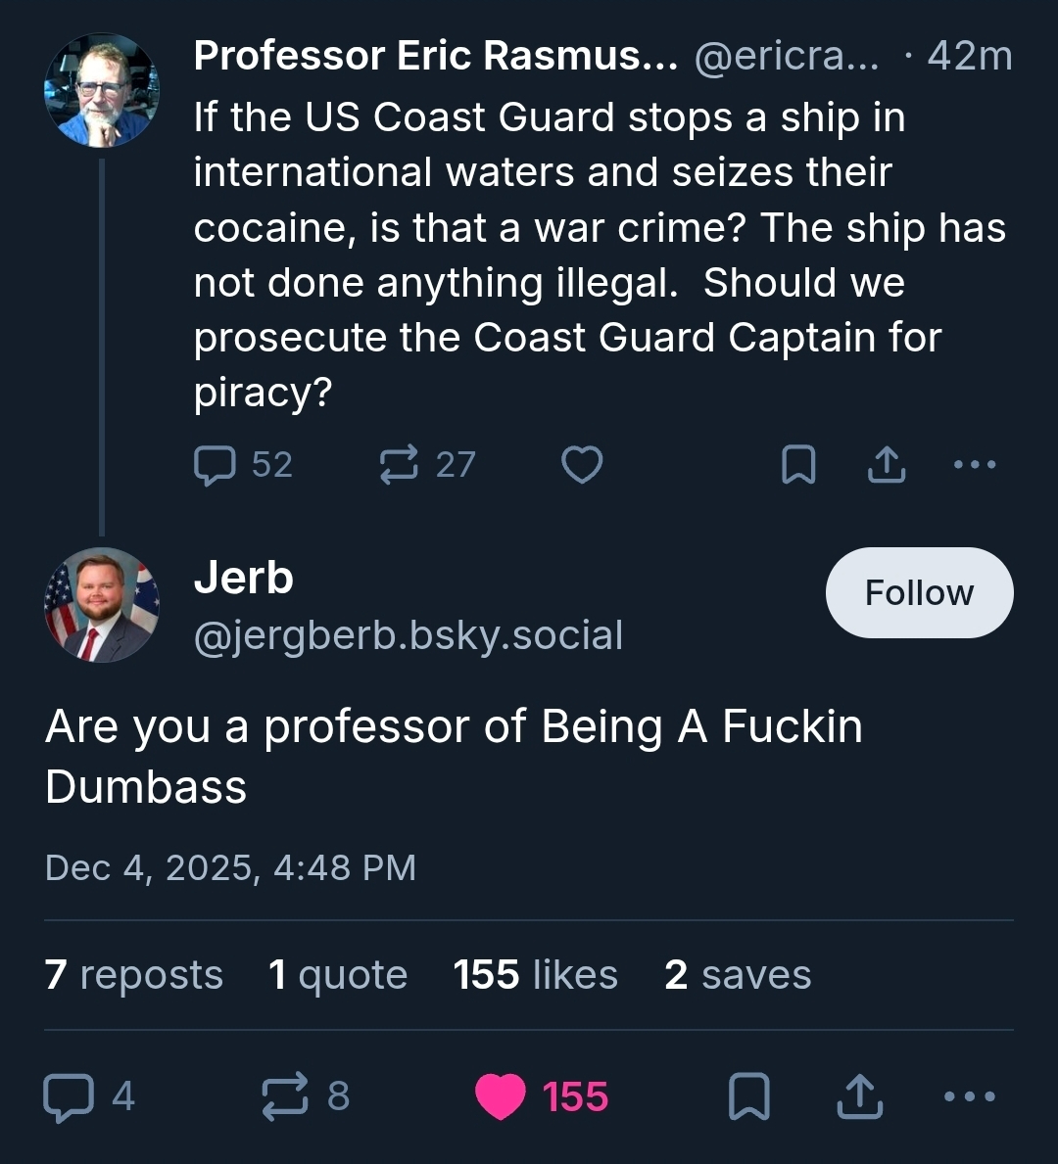Open Jerb's profile picture

pyautogui.click(x=102, y=604)
